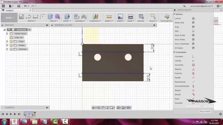This screenshot has height=125, width=223.
Task: Open the ASSEMBLE menu
Action: coord(80,21)
